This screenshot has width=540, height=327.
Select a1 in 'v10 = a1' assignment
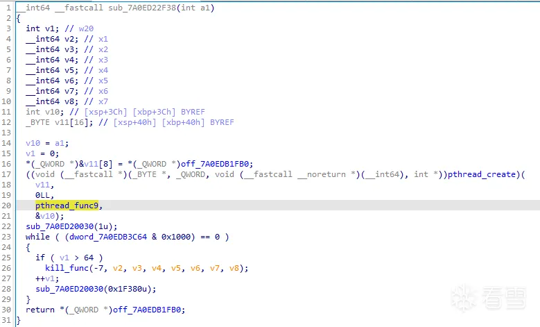click(60, 143)
